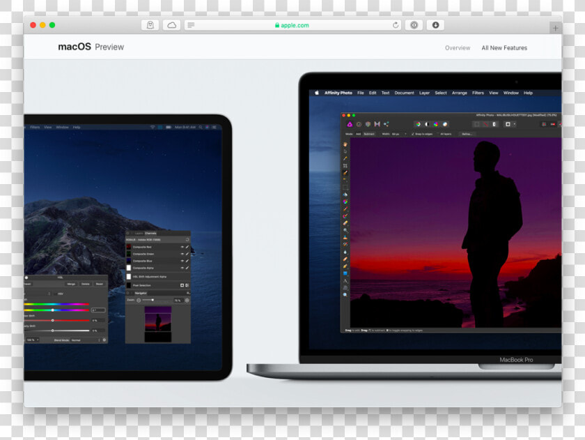Adjust the Saturation Shift red slider
Screen dimensions: 585x440
(x=56, y=321)
